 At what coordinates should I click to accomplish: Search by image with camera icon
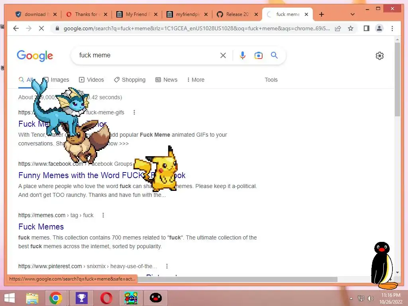[258, 55]
